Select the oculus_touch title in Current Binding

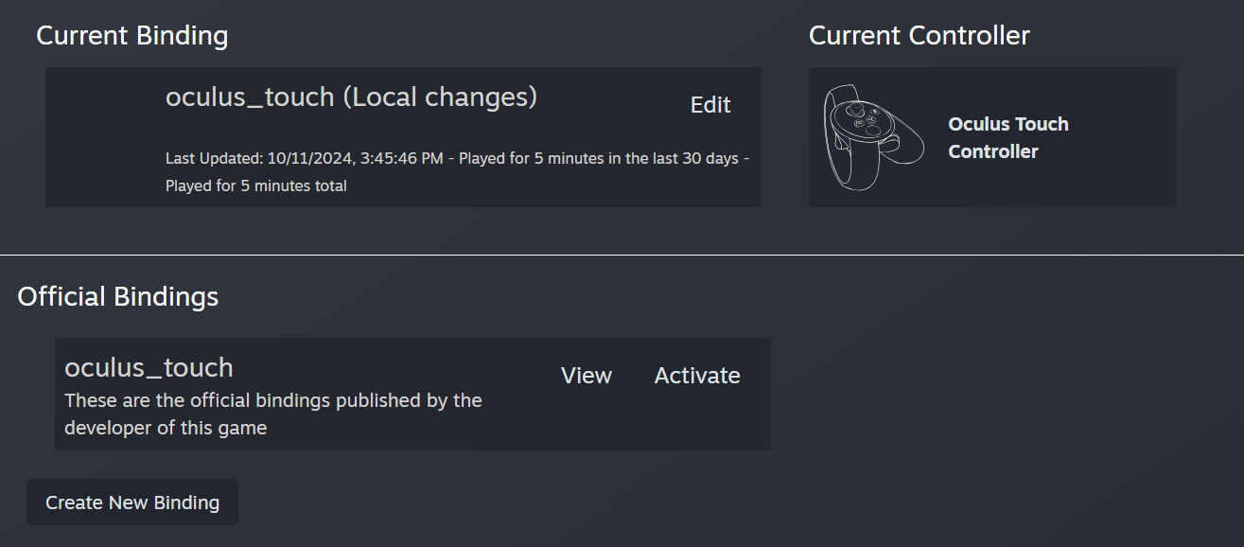[249, 97]
